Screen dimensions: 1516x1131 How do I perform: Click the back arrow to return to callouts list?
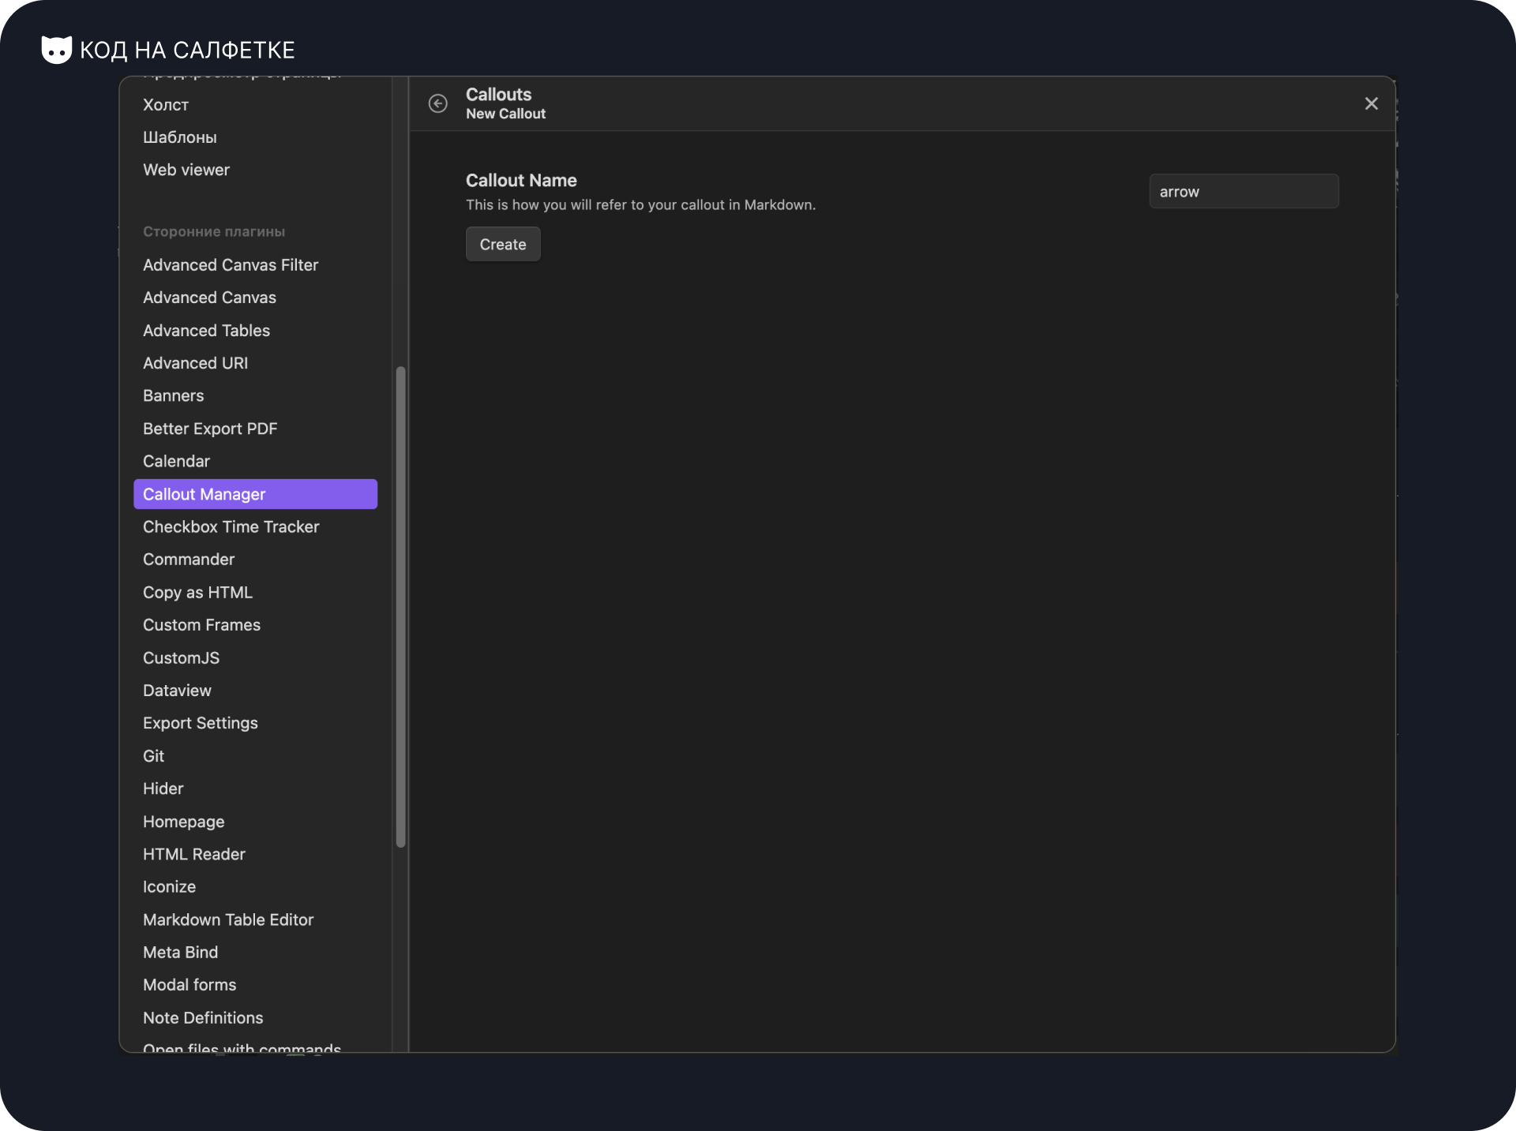tap(437, 103)
